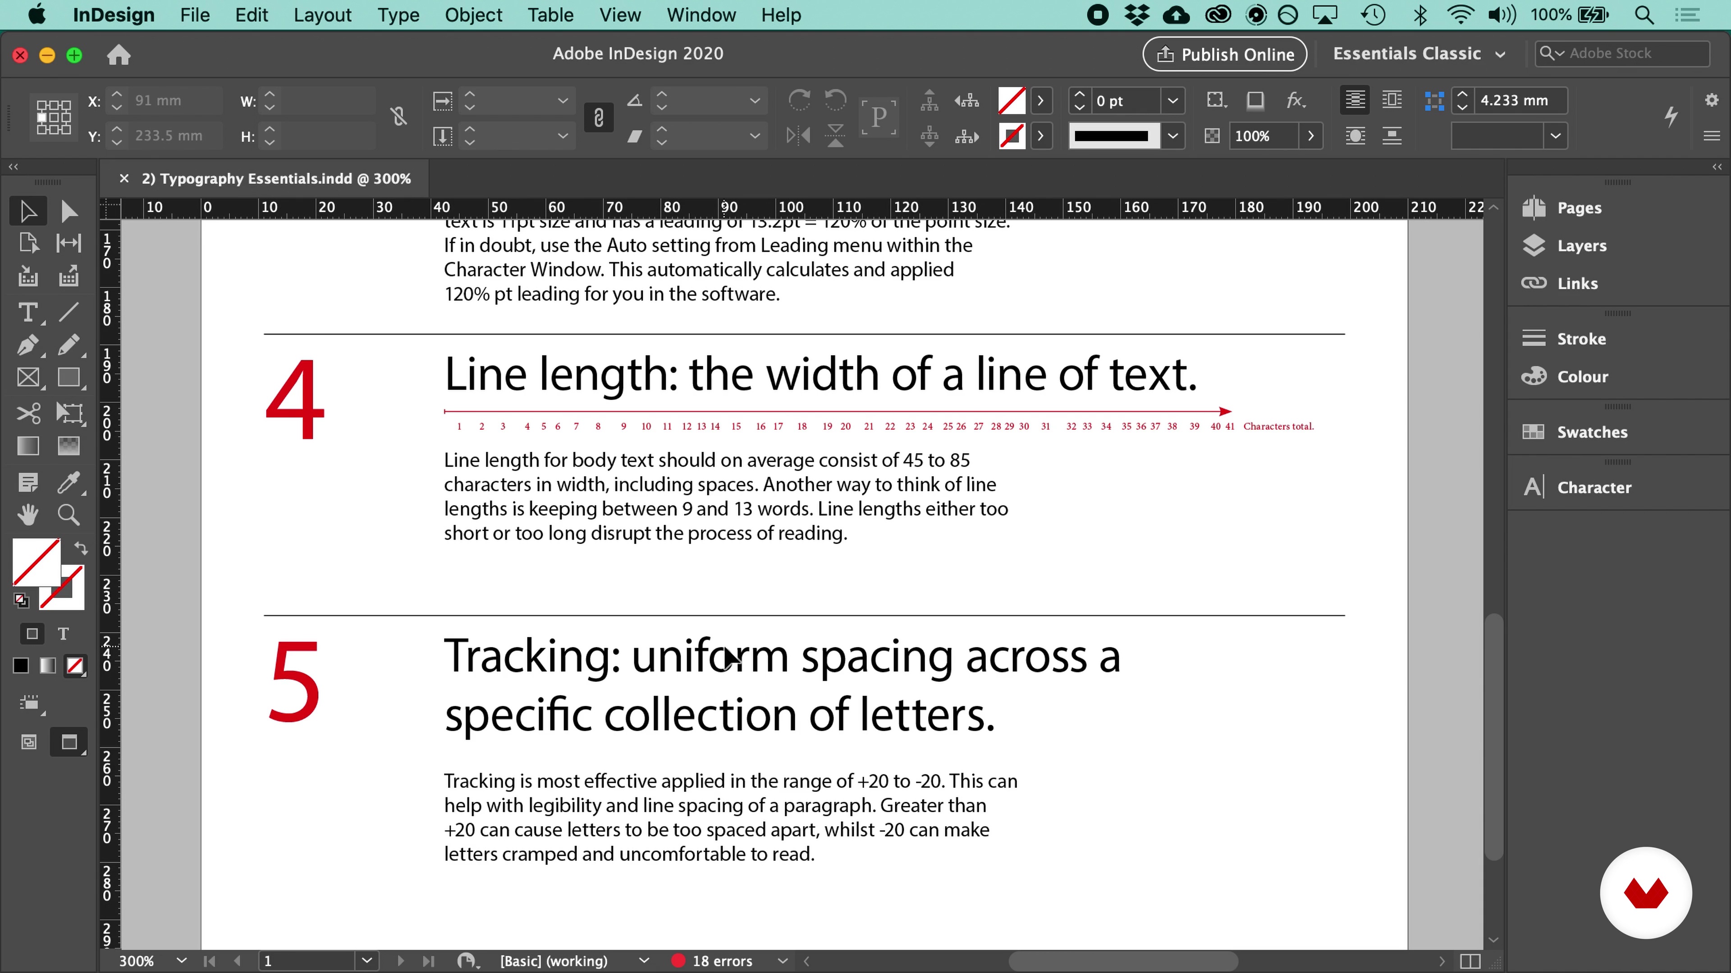Expand the stroke weight dropdown
Screen dimensions: 1731x973
tap(1172, 101)
